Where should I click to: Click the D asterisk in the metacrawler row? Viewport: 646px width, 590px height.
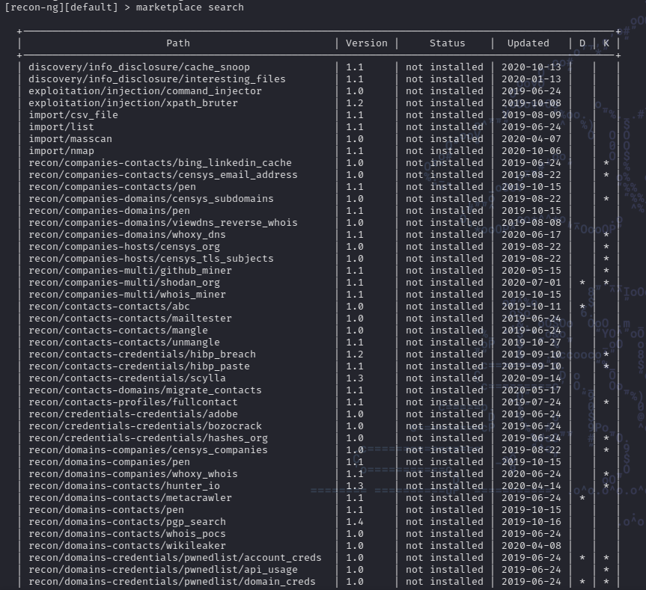pyautogui.click(x=582, y=499)
